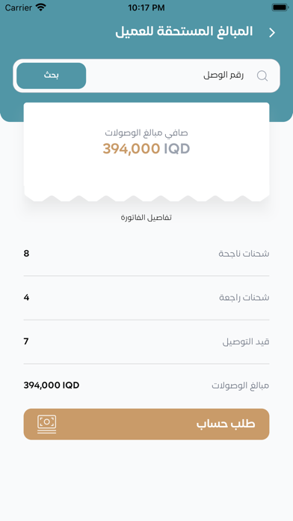Tap the طلب حساب request button
293x521 pixels.
pos(146,424)
